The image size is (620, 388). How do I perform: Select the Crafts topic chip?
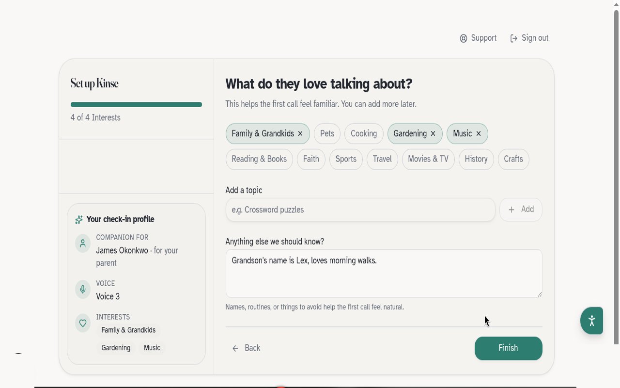[513, 159]
